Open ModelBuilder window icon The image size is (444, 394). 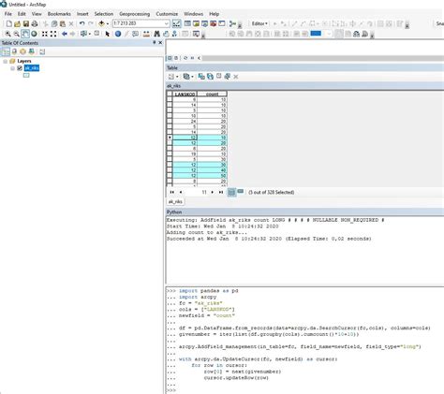click(x=232, y=23)
